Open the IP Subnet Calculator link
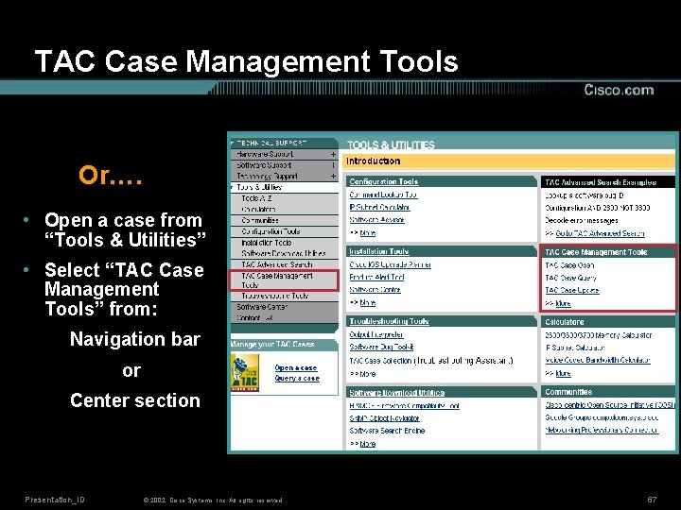 coord(379,207)
